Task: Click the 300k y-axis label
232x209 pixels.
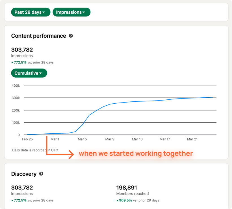Action: [16, 98]
